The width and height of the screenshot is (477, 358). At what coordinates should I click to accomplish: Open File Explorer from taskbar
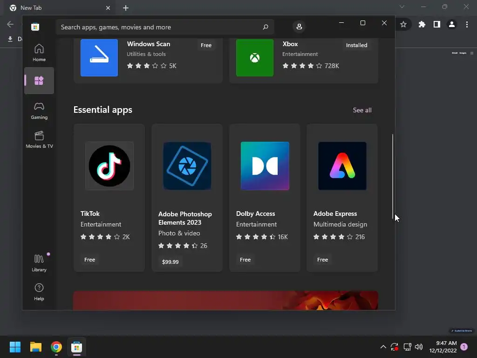35,347
